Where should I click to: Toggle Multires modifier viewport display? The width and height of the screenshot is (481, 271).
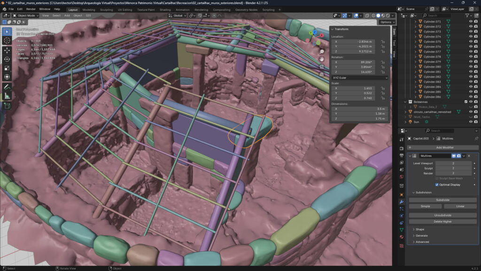453,156
